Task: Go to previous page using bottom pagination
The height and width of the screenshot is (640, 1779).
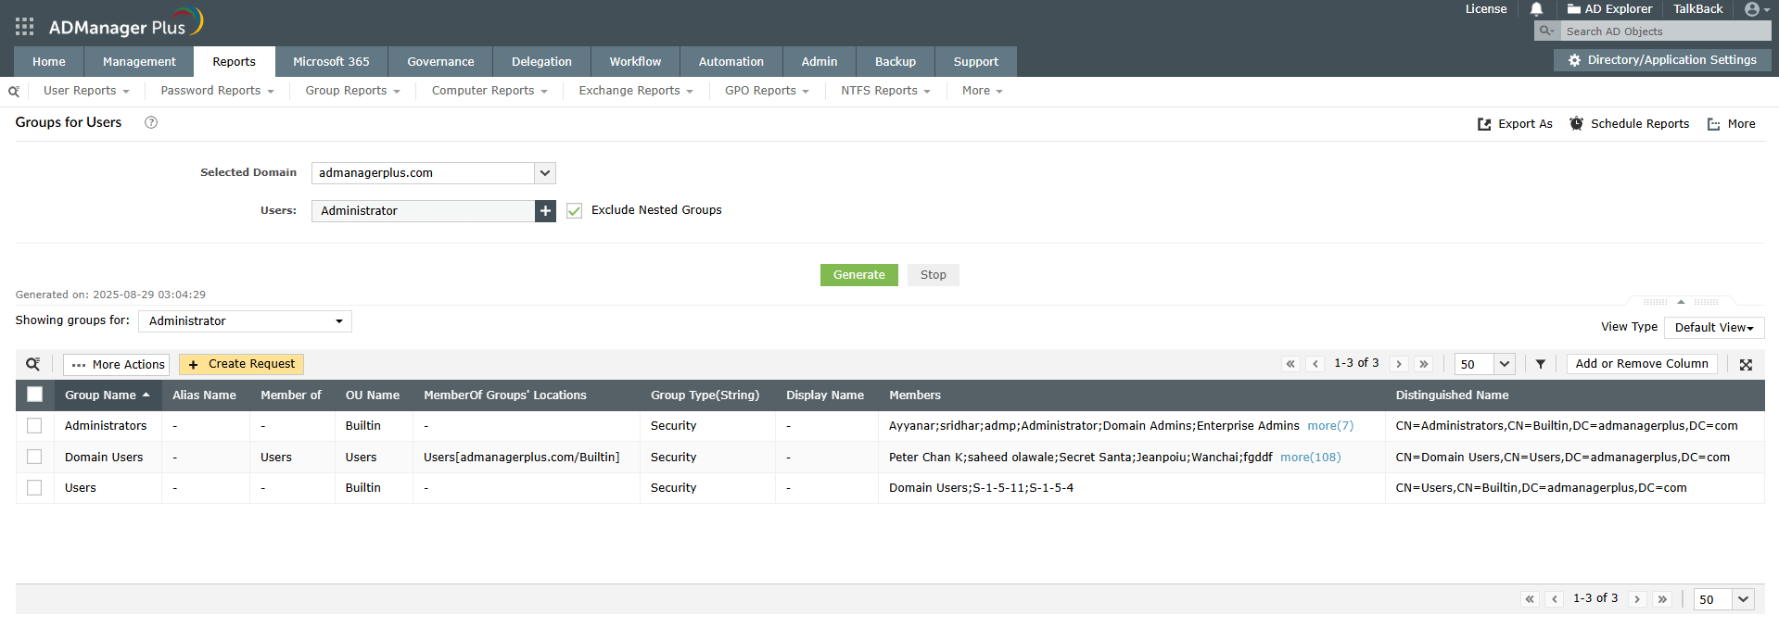Action: coord(1555,599)
